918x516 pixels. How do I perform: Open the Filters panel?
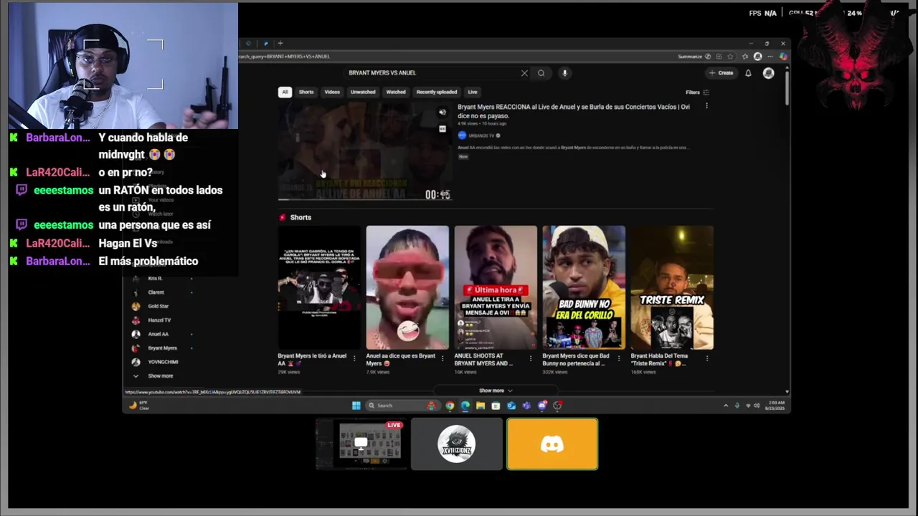coord(697,92)
